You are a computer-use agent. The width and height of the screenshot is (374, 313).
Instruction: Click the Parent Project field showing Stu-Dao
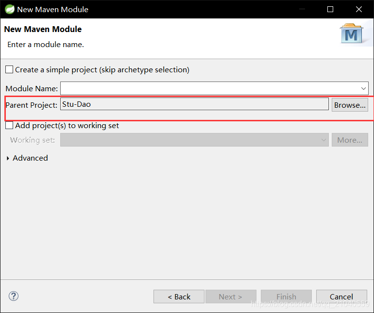tap(194, 104)
